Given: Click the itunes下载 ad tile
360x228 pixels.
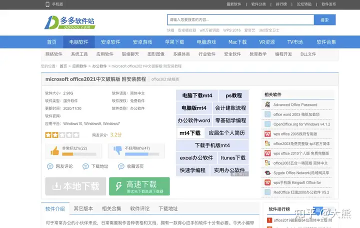Looking at the screenshot, I should 233,158.
